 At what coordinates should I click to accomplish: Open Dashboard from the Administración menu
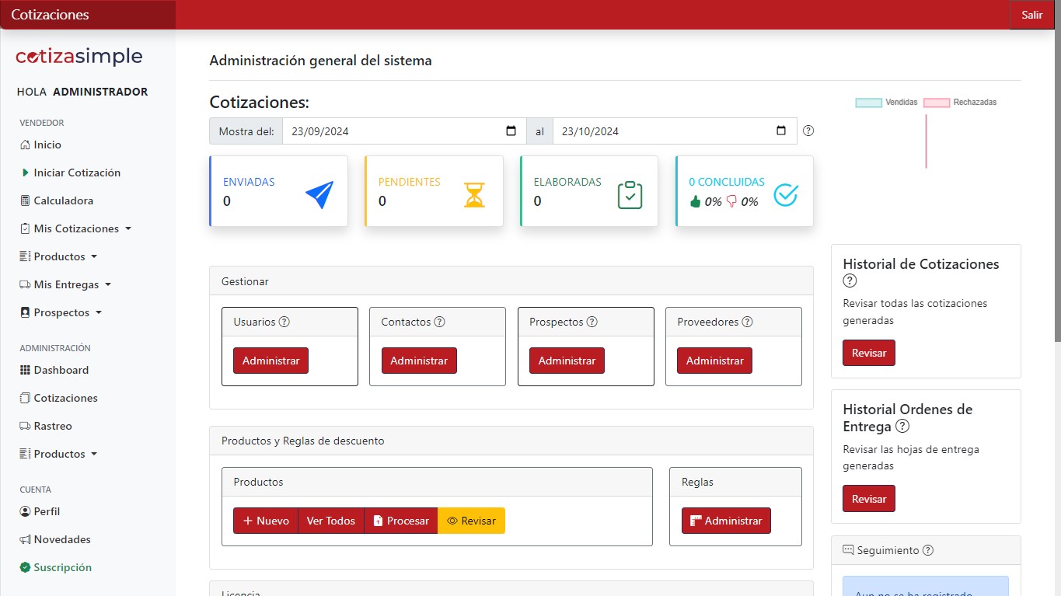pyautogui.click(x=61, y=370)
